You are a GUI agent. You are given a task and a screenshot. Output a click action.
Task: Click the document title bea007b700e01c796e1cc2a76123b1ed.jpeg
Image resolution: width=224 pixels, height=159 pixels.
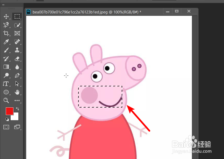tap(70, 12)
